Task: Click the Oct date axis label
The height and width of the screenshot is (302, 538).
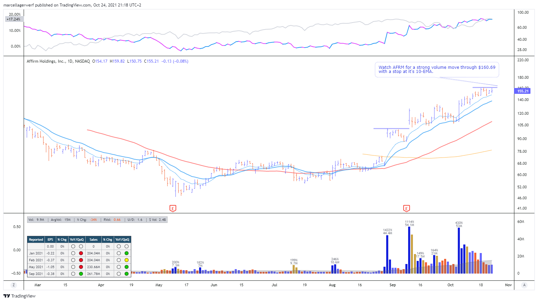Action: coord(450,285)
